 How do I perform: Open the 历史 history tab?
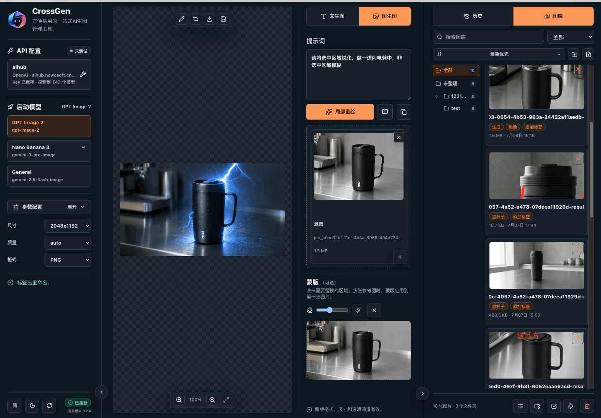473,16
